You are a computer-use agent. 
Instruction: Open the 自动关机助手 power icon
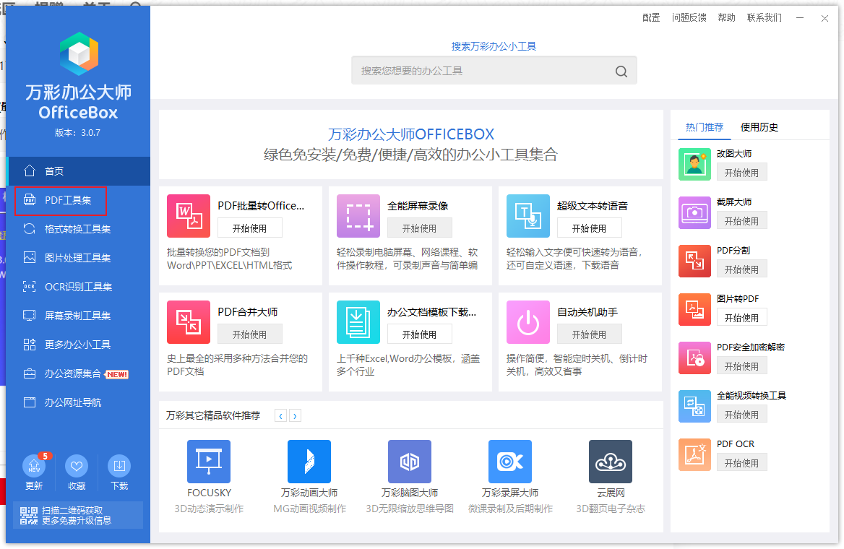click(x=528, y=322)
